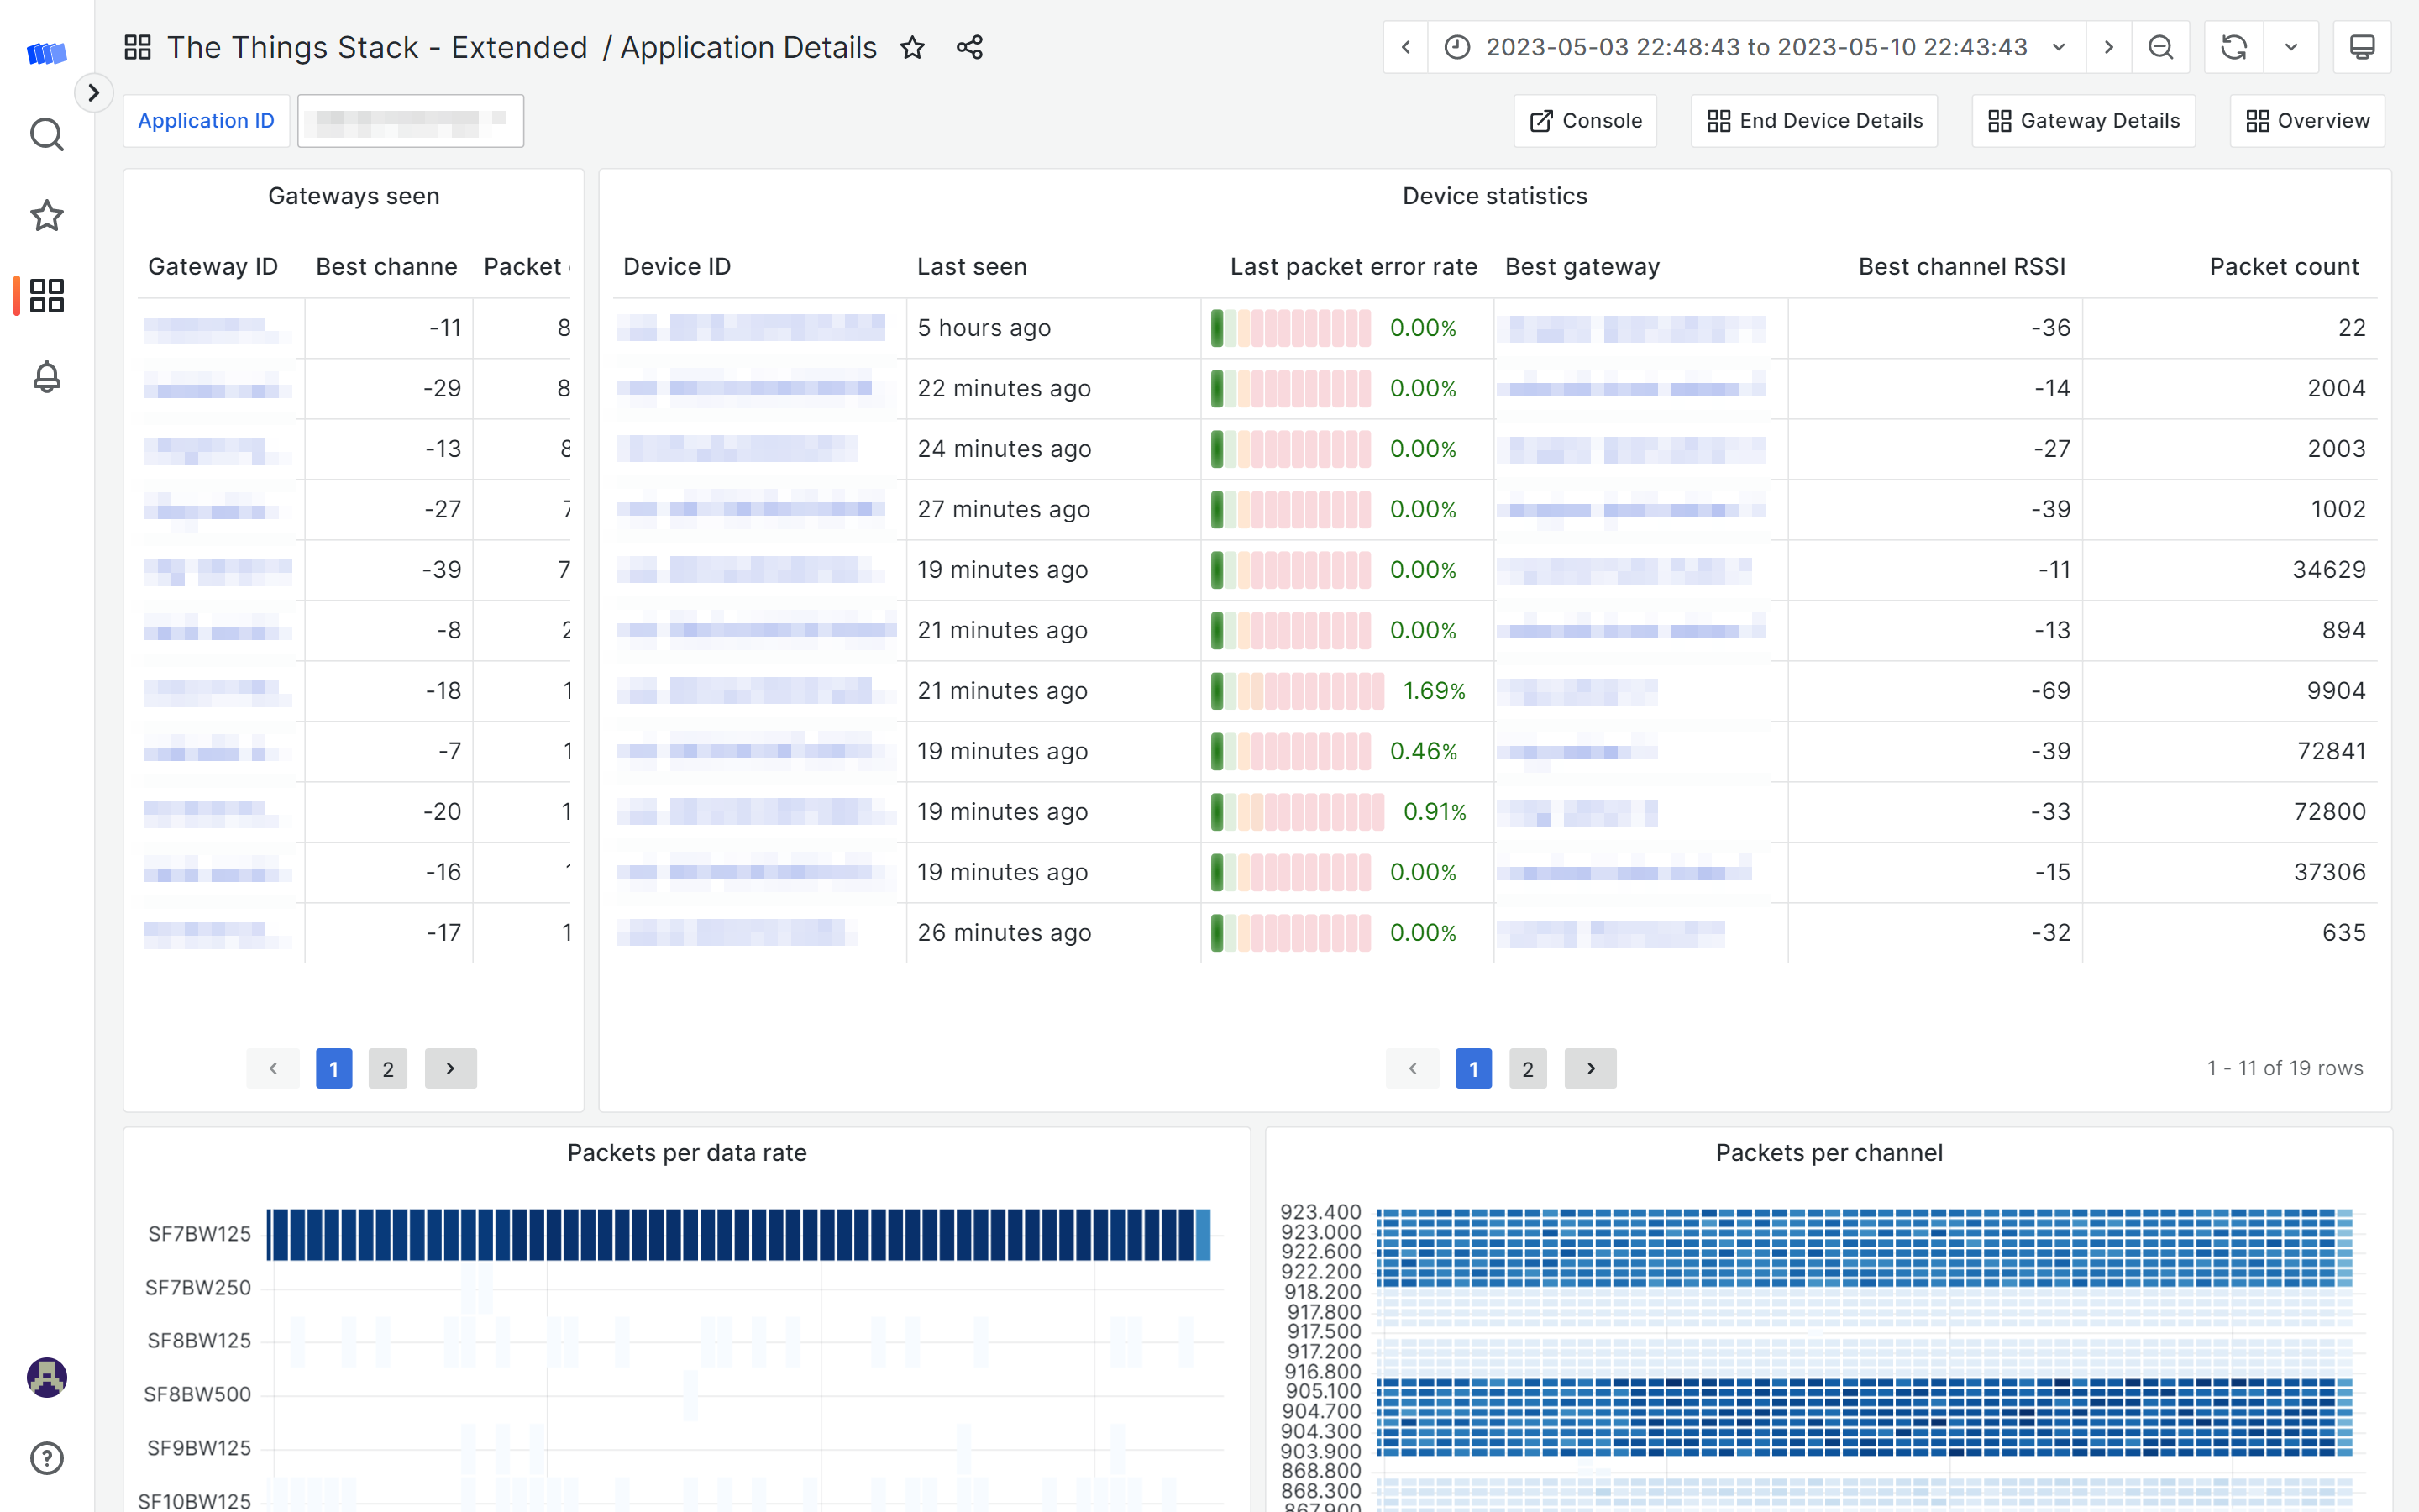The image size is (2419, 1512).
Task: Refresh the dashboard
Action: tap(2233, 47)
